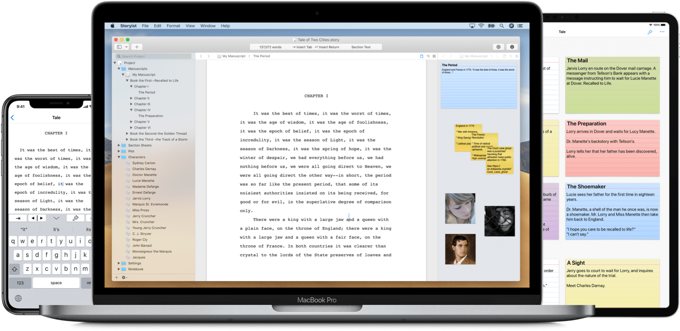The image size is (680, 331).
Task: Click the plus add-item toolbar button
Action: tap(137, 47)
